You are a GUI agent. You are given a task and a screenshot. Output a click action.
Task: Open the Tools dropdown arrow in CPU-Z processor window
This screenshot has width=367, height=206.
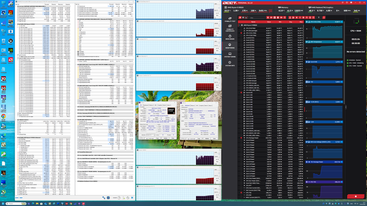click(x=161, y=138)
